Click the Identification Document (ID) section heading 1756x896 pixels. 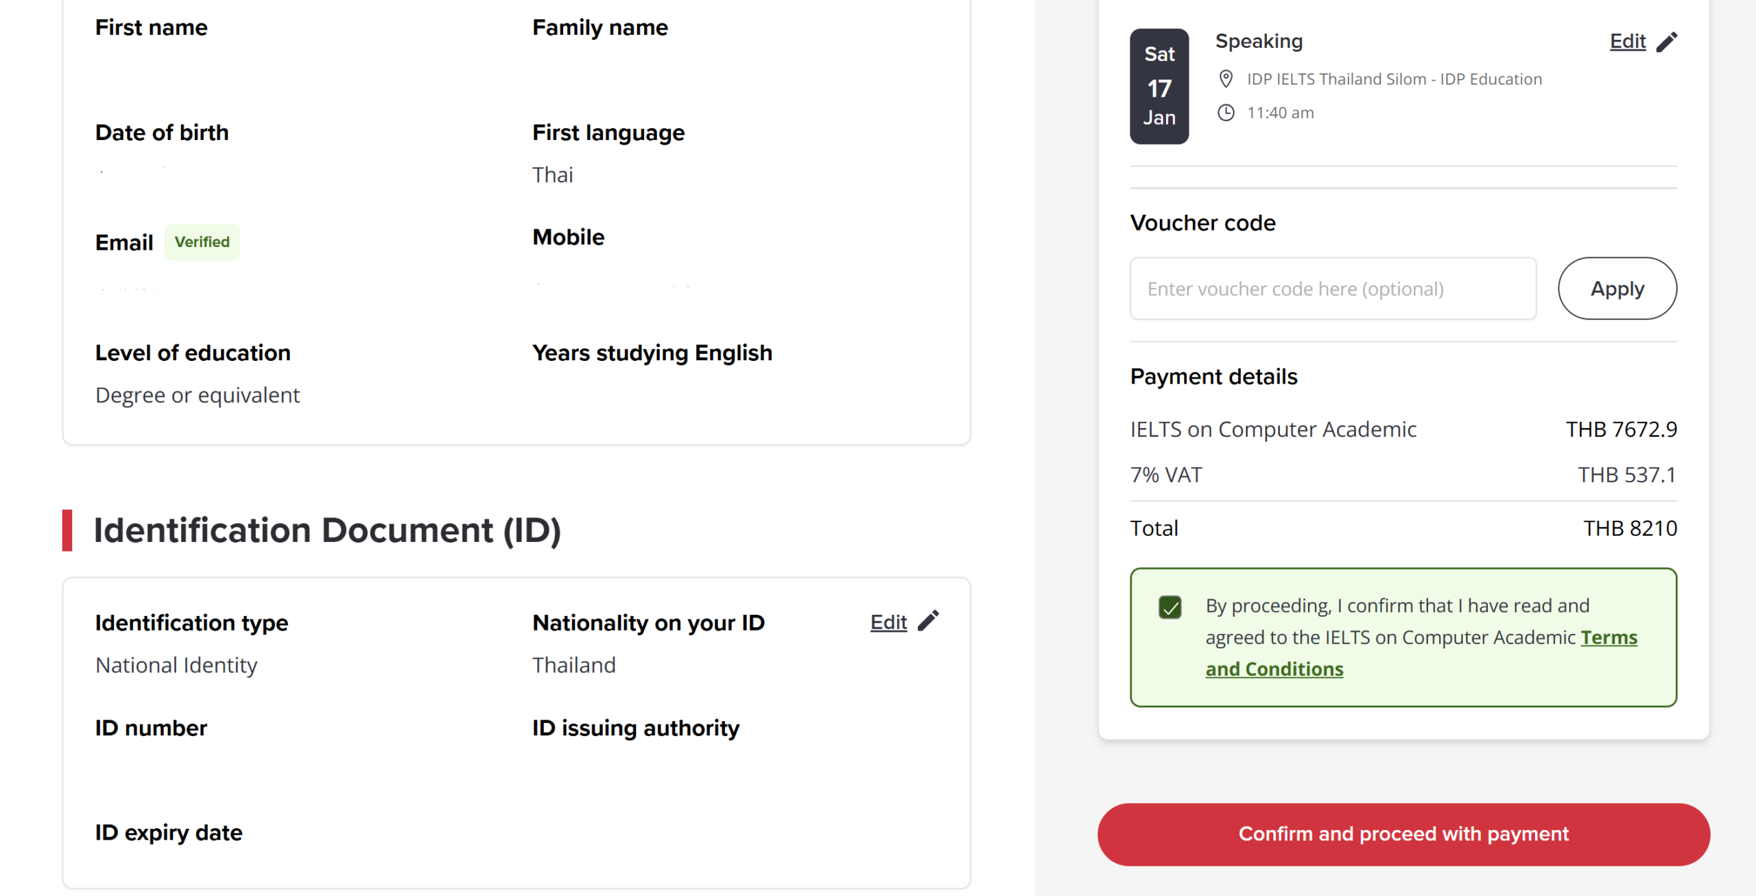pos(328,529)
